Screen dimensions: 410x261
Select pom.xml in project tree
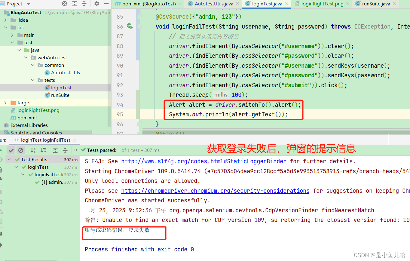(27, 118)
